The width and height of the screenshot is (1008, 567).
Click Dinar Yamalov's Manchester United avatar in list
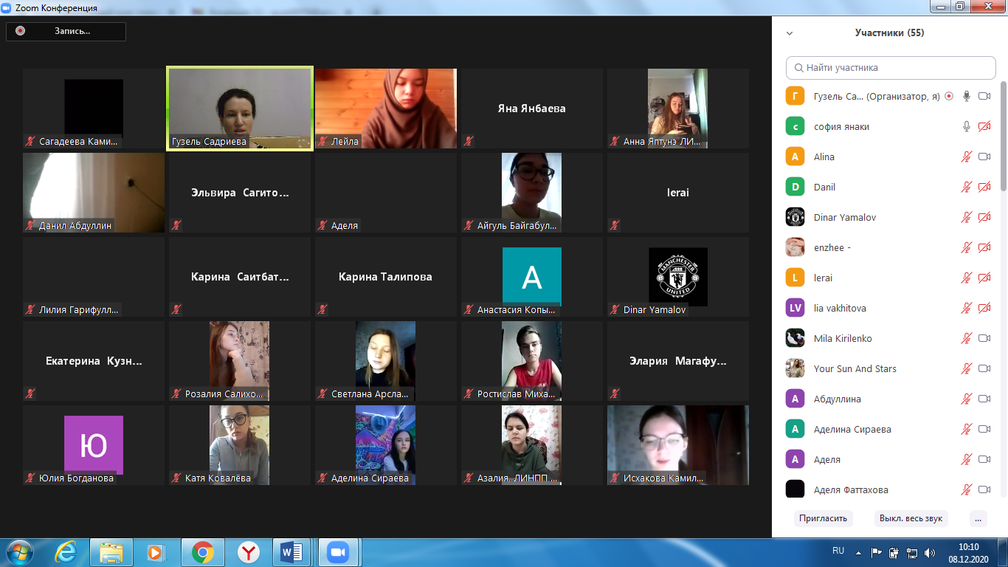(x=795, y=217)
